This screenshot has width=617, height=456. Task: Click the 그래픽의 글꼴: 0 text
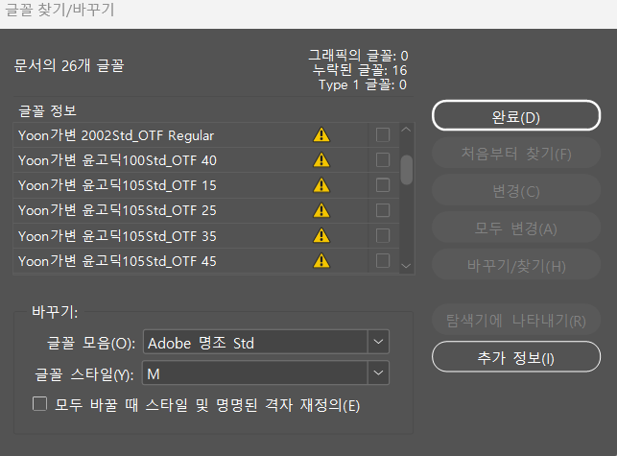(358, 56)
